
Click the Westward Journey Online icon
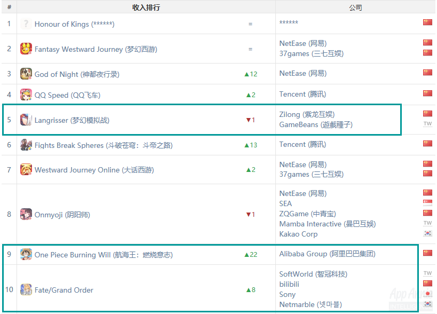click(26, 169)
